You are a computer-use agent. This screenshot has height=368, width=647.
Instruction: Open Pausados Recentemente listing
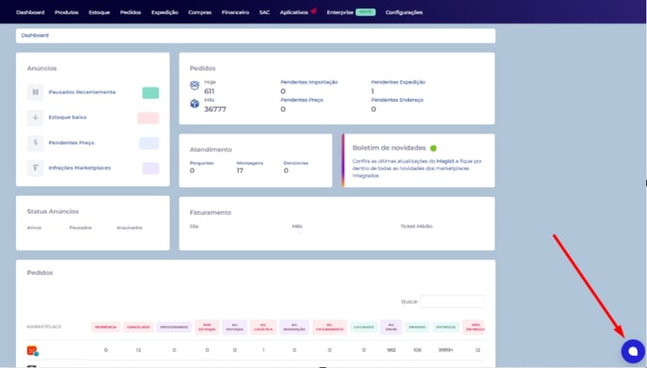pyautogui.click(x=82, y=92)
